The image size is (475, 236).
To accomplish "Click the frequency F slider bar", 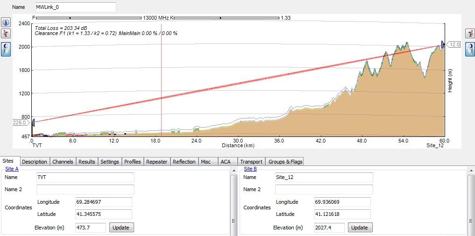I will (x=89, y=18).
